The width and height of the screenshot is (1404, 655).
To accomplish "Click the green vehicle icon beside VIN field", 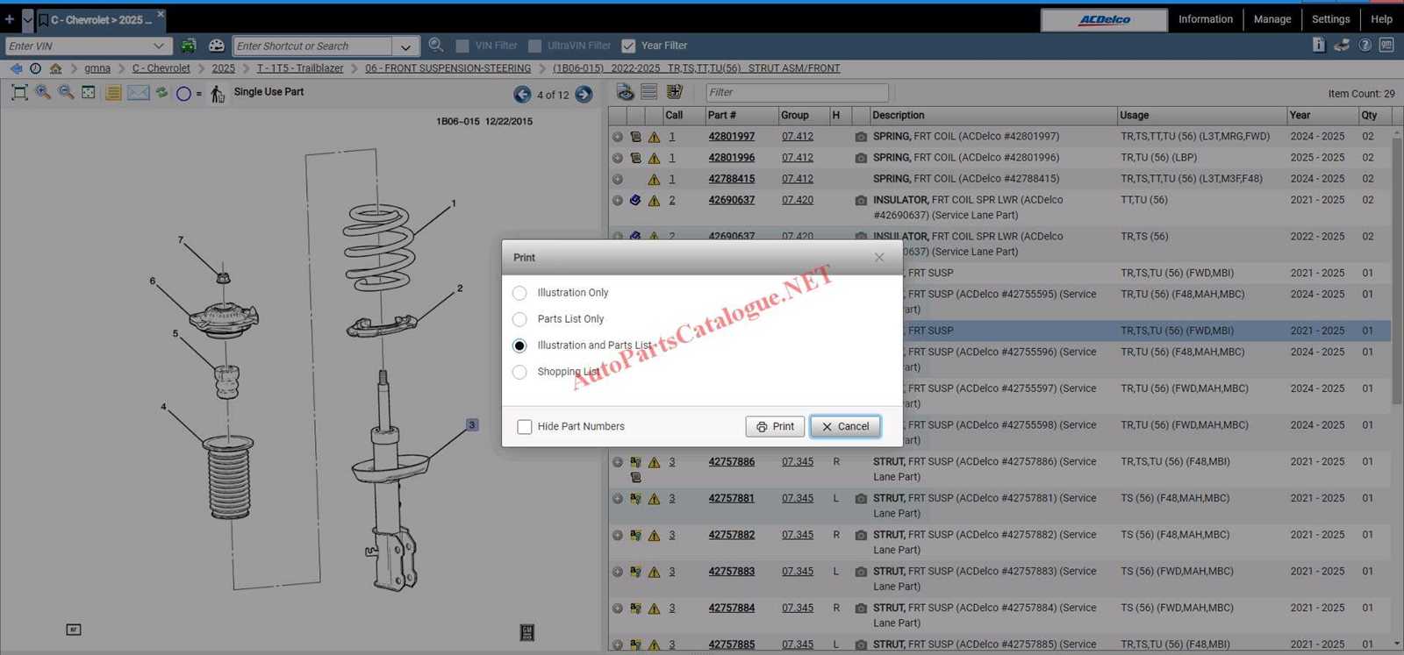I will (x=189, y=46).
